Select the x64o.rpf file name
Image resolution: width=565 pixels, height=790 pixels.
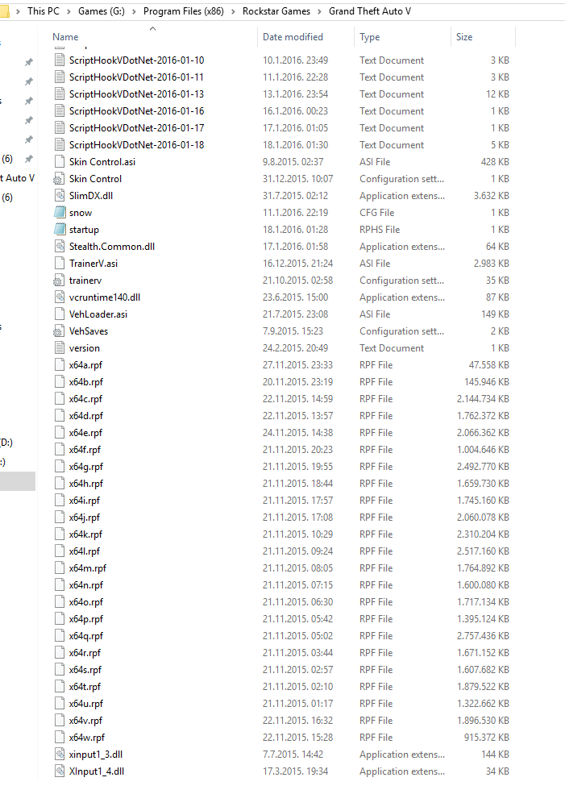click(x=86, y=602)
